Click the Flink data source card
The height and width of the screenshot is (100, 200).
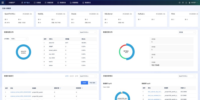(184, 19)
